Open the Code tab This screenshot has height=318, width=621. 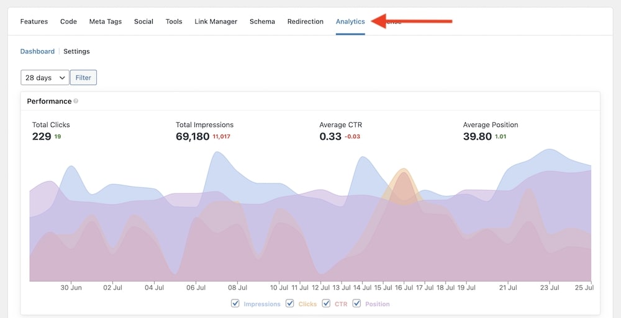tap(68, 22)
